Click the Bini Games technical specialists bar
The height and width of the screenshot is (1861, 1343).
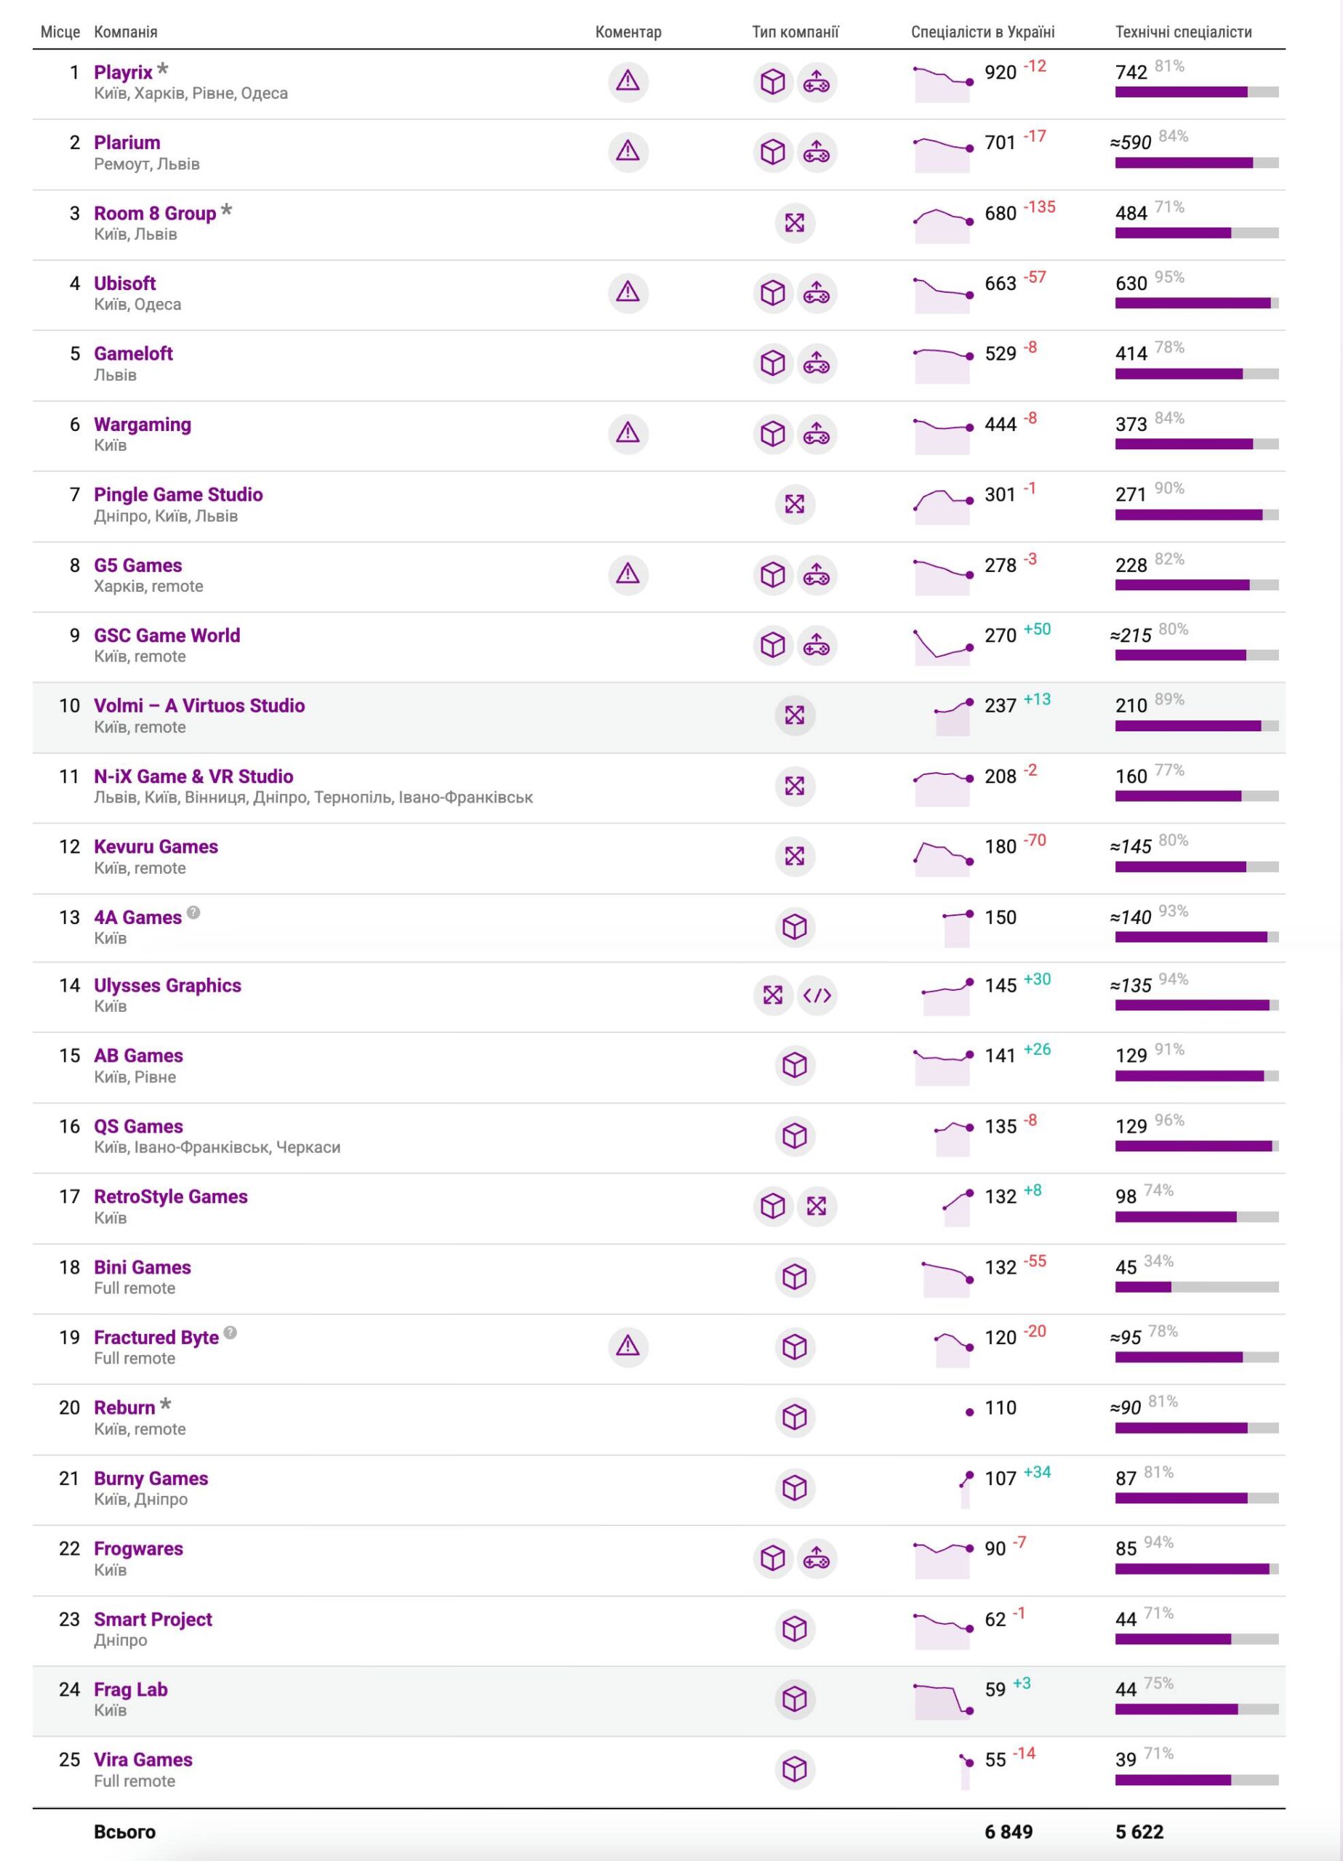pos(1196,1287)
